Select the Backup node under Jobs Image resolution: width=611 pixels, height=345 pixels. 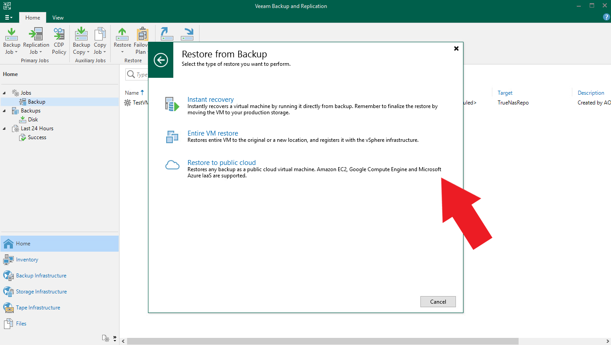tap(36, 102)
